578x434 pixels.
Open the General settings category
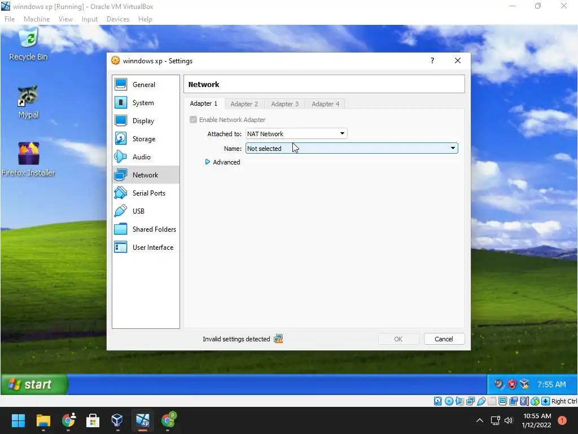pos(146,85)
